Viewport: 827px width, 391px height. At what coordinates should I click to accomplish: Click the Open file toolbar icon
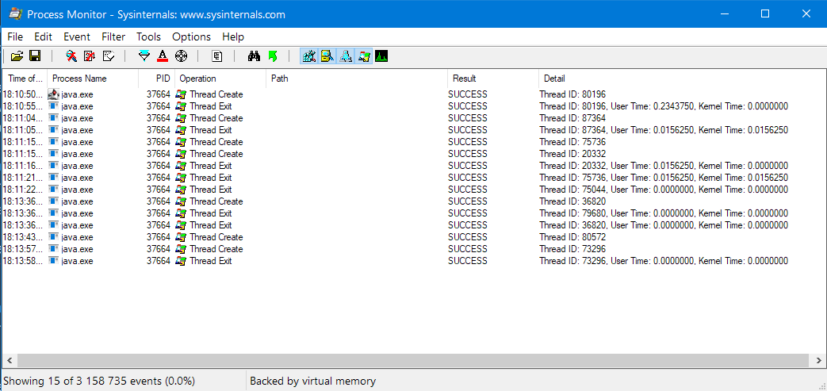pos(17,56)
